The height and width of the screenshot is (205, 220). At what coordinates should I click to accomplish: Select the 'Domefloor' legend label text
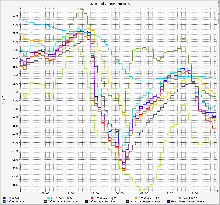[x=189, y=198]
